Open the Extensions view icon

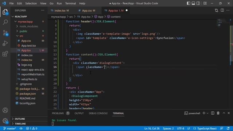[5, 54]
